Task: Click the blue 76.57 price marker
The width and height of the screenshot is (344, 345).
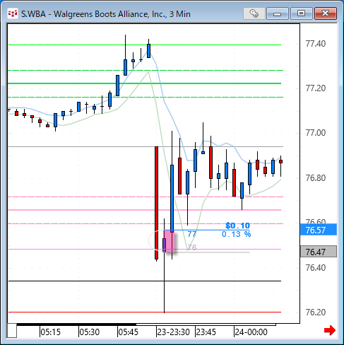Action: pyautogui.click(x=319, y=230)
